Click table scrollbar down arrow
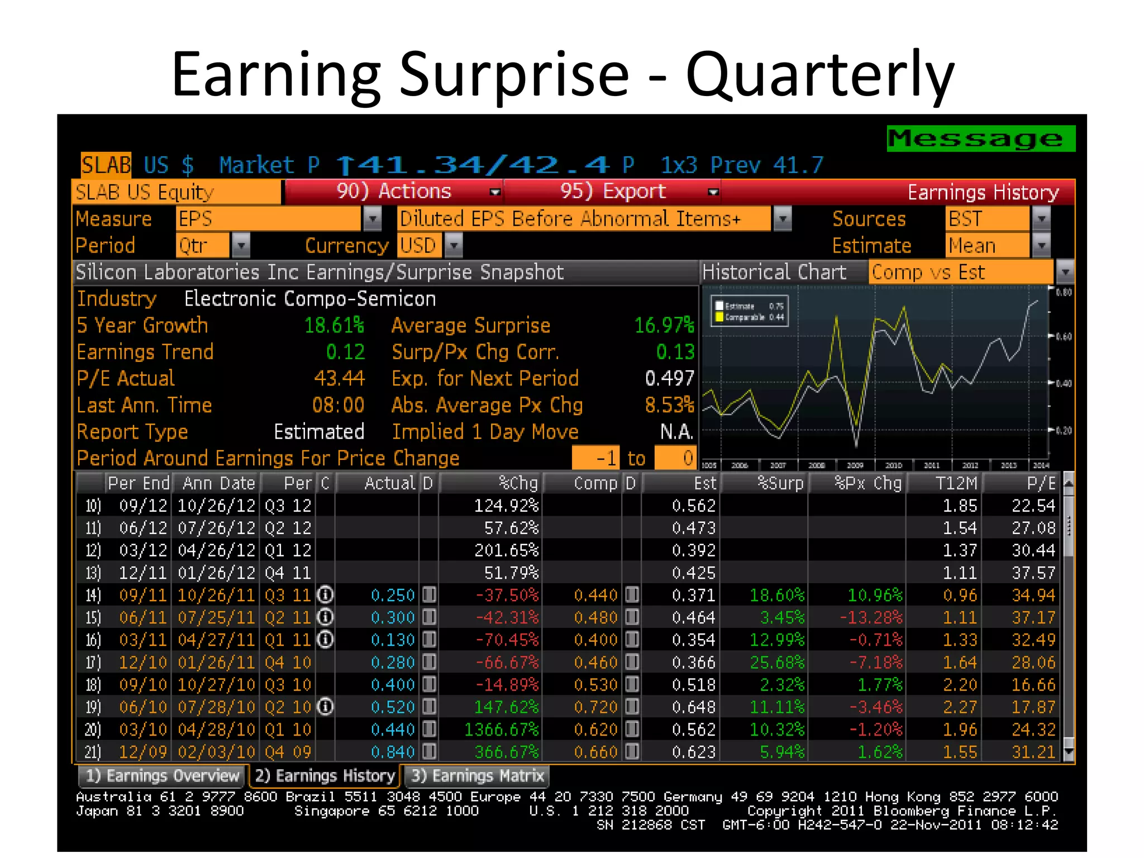This screenshot has width=1144, height=858. pyautogui.click(x=1069, y=751)
